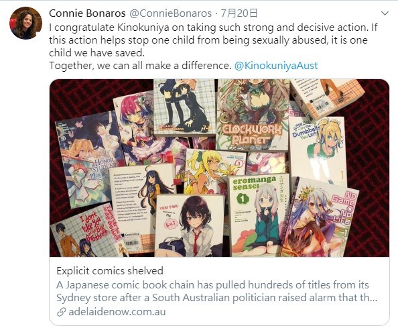The width and height of the screenshot is (398, 330).
Task: Open Connie Bonaros profile avatar
Action: point(25,23)
